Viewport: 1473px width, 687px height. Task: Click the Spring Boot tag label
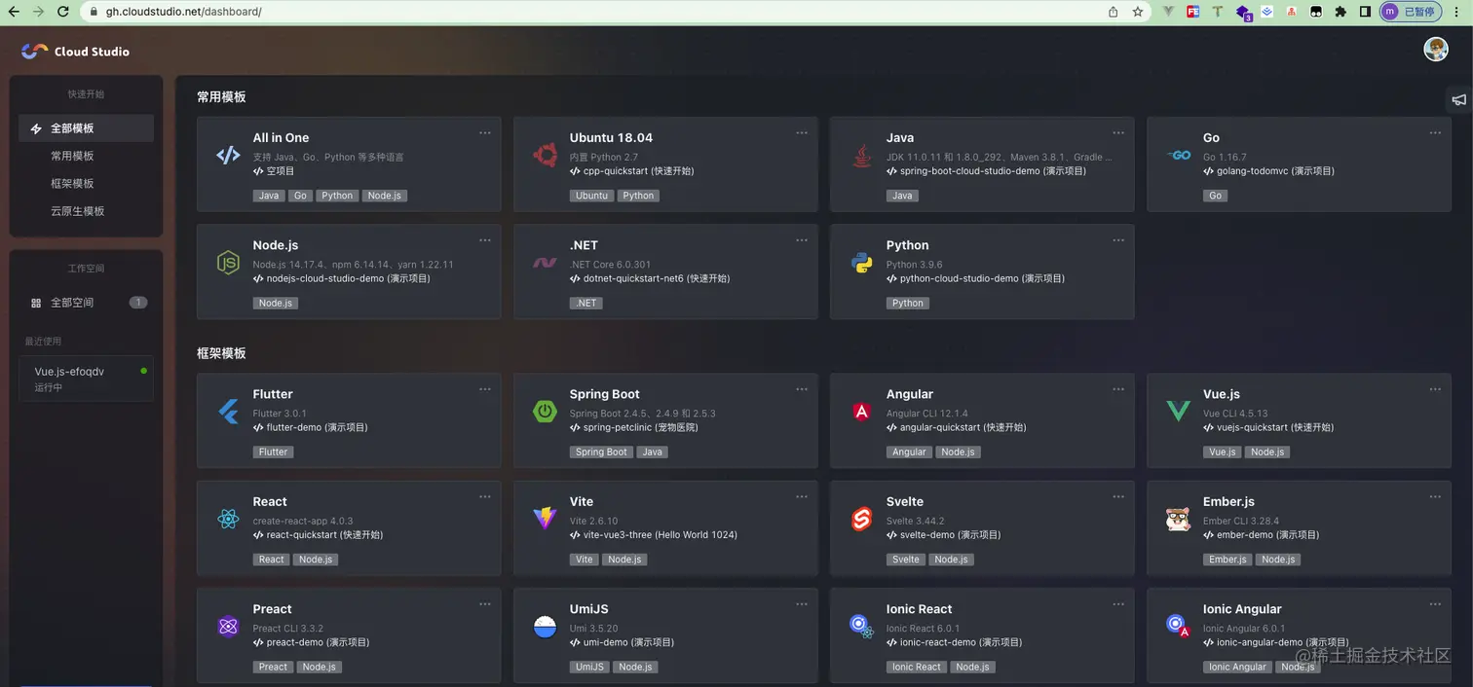pyautogui.click(x=601, y=452)
